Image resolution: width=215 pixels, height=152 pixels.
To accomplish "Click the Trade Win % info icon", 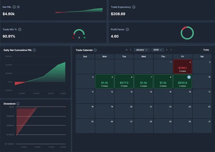I will [20, 29].
